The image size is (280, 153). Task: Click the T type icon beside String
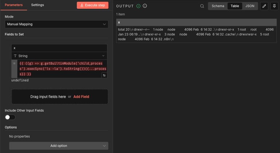pos(15,56)
